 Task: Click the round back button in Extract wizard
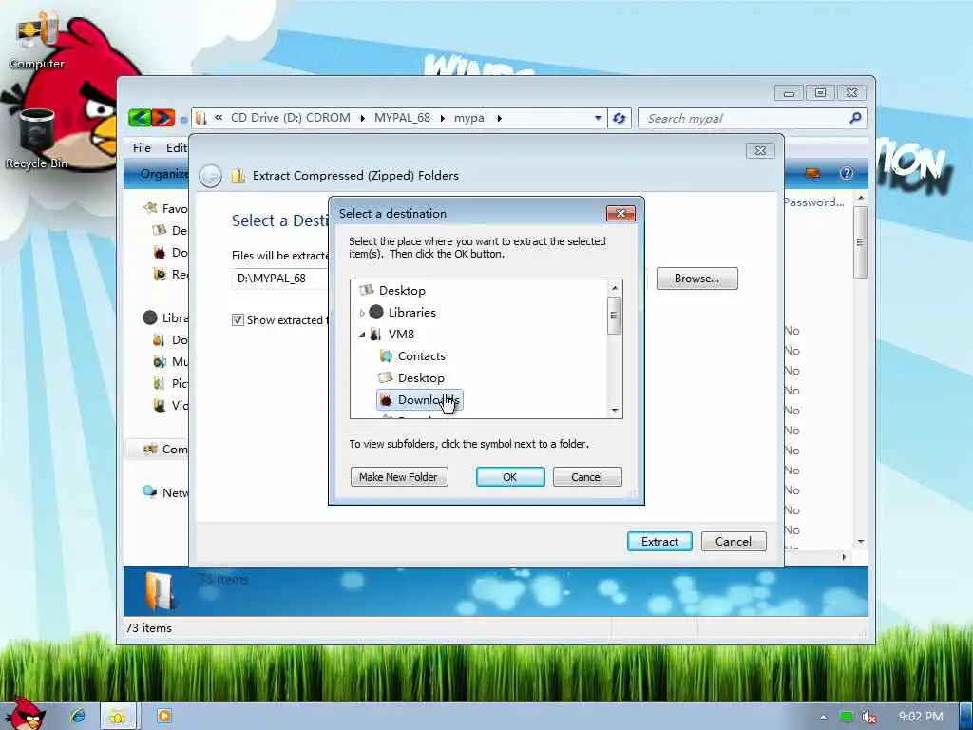pos(210,176)
